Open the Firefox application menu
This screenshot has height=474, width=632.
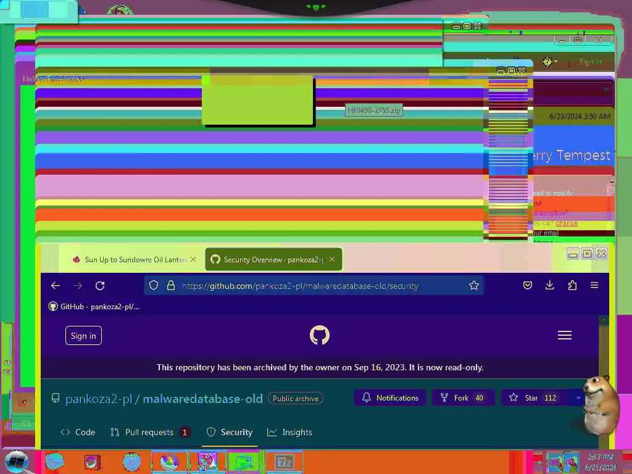594,285
